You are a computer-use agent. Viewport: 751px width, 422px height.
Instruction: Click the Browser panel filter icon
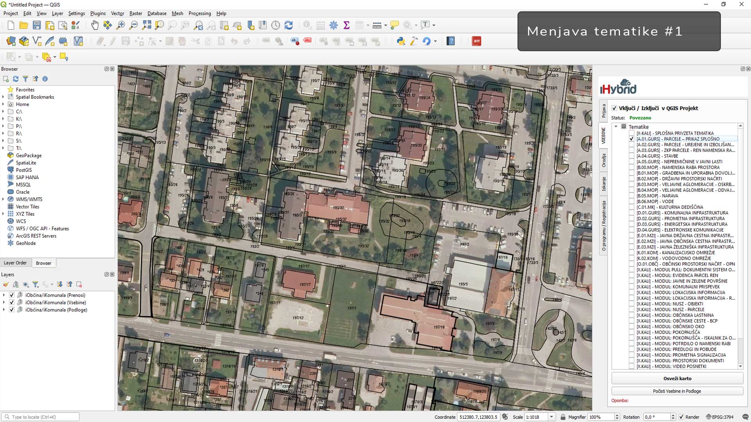[x=25, y=79]
